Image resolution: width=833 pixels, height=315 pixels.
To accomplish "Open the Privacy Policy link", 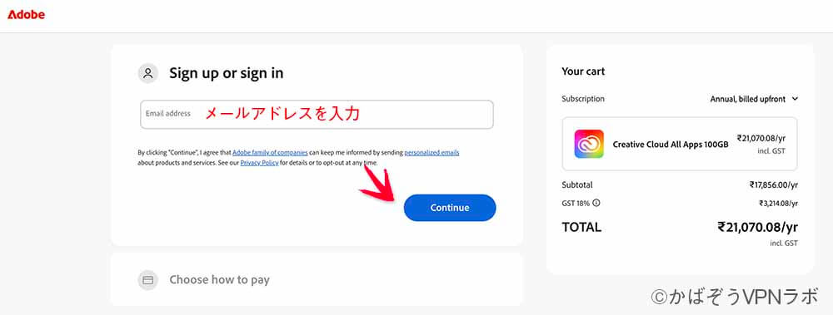I will click(259, 163).
